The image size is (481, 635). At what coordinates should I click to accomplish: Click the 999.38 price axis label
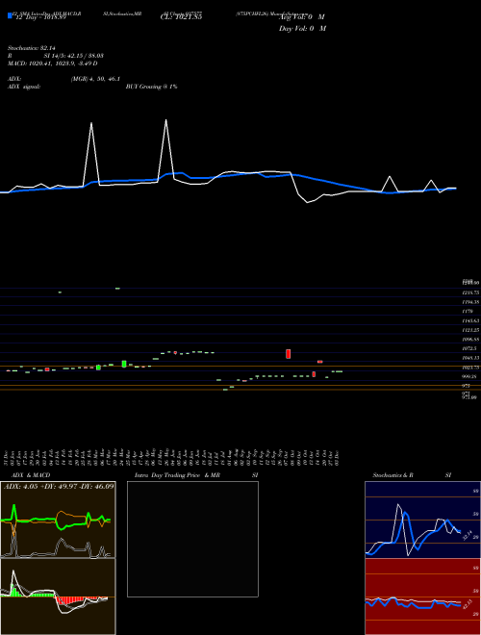[469, 376]
